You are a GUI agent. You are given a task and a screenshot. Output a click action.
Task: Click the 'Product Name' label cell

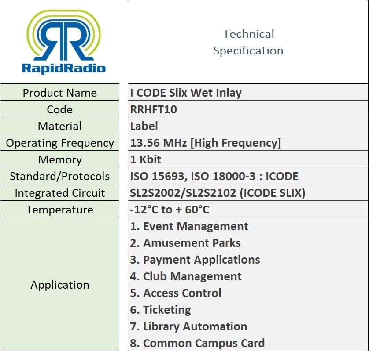pos(60,93)
